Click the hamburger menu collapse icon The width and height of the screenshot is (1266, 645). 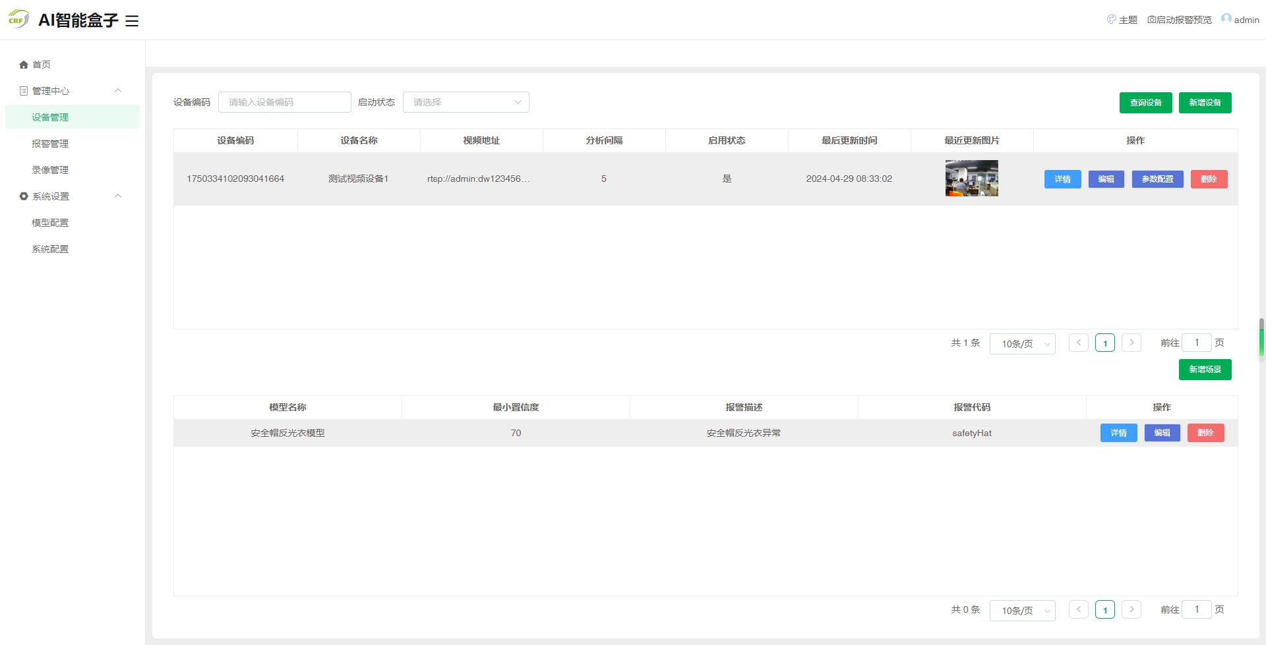point(132,21)
